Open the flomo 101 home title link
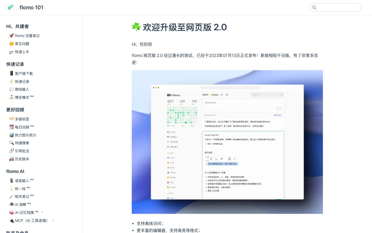This screenshot has height=233, width=372. [x=31, y=8]
